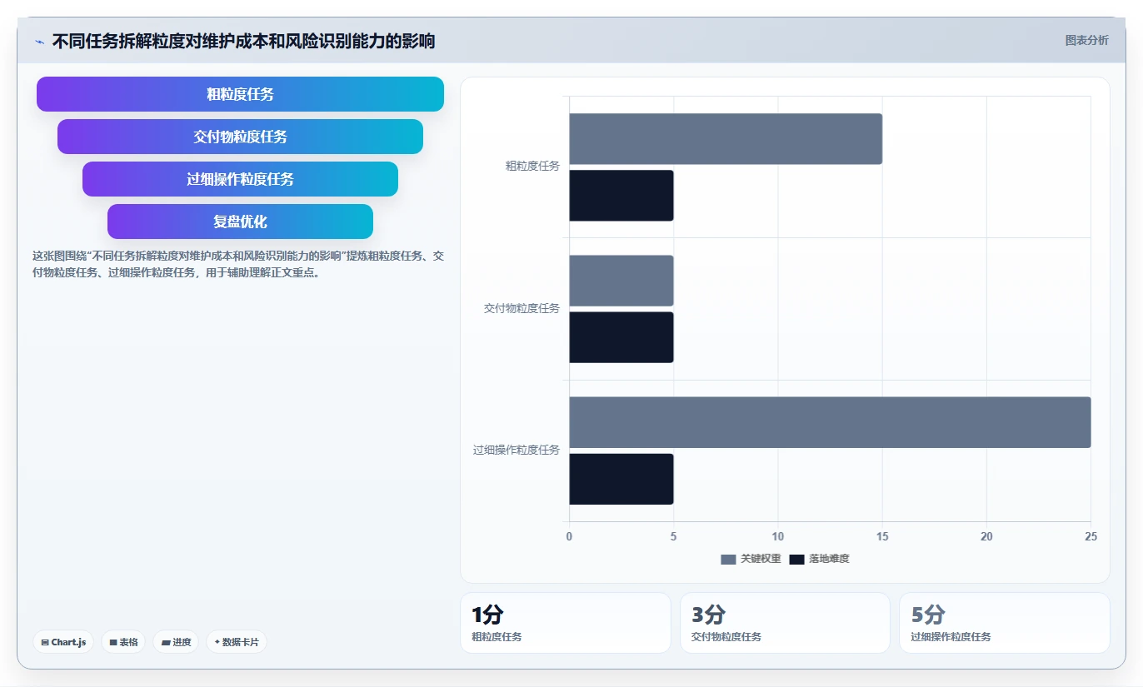Image resolution: width=1143 pixels, height=687 pixels.
Task: Select the 粗粒度任务 funnel stage
Action: (240, 94)
